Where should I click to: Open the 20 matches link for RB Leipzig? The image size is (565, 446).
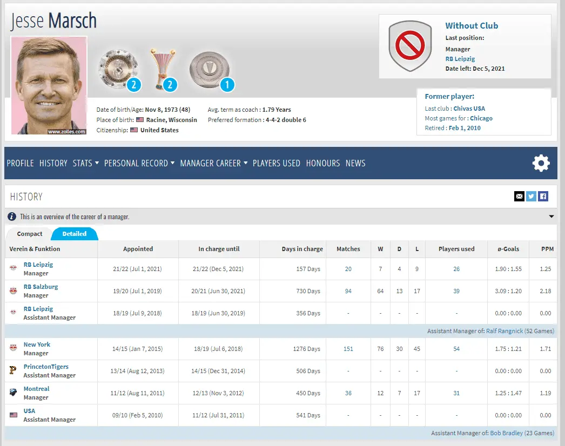[348, 269]
